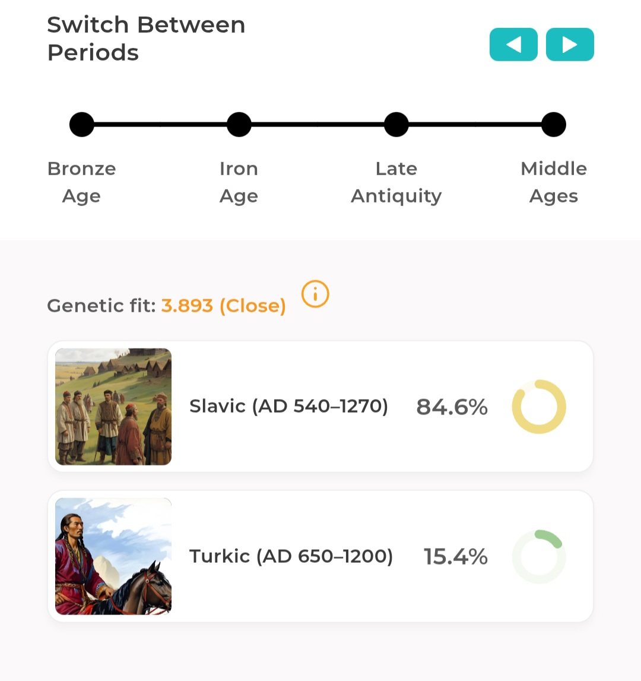This screenshot has height=681, width=641.
Task: Click the yellow Slavic donut chart
Action: [539, 407]
